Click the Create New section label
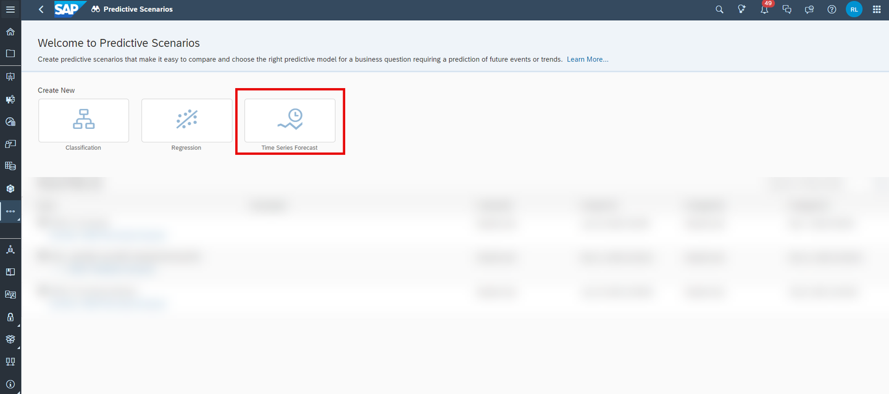Screen dimensions: 889x394 coord(56,90)
